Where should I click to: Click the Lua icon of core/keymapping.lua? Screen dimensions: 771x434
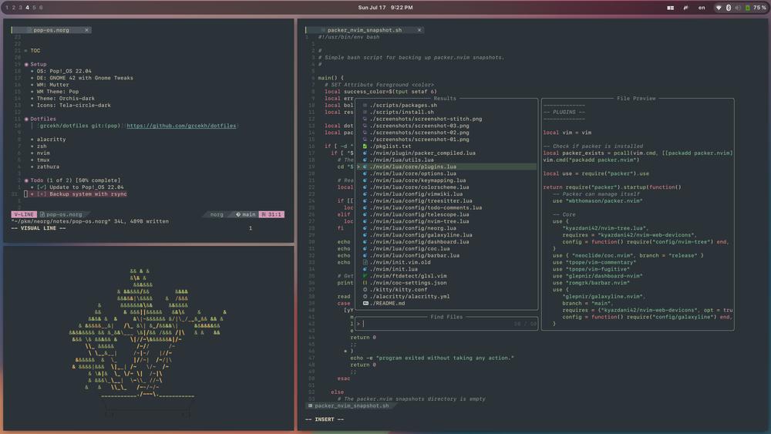pyautogui.click(x=365, y=180)
